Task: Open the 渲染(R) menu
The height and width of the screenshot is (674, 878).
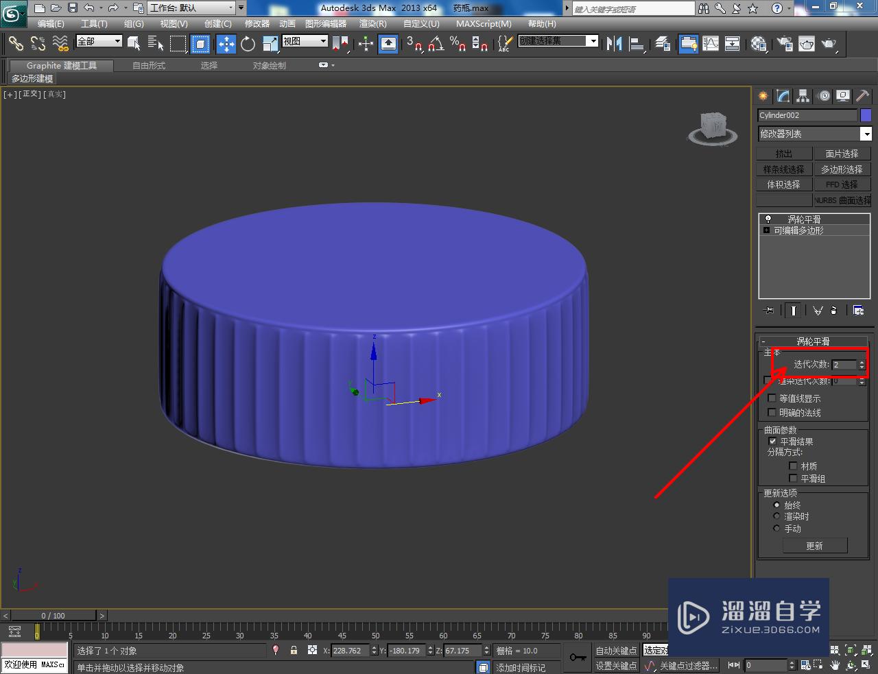Action: tap(372, 24)
